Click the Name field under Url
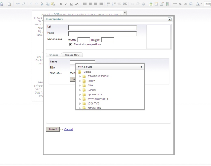The height and width of the screenshot is (166, 211). [103, 33]
